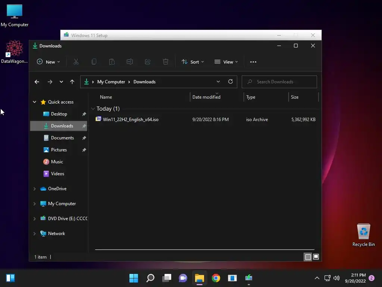Show hidden system tray icons
The height and width of the screenshot is (287, 382).
(x=317, y=278)
